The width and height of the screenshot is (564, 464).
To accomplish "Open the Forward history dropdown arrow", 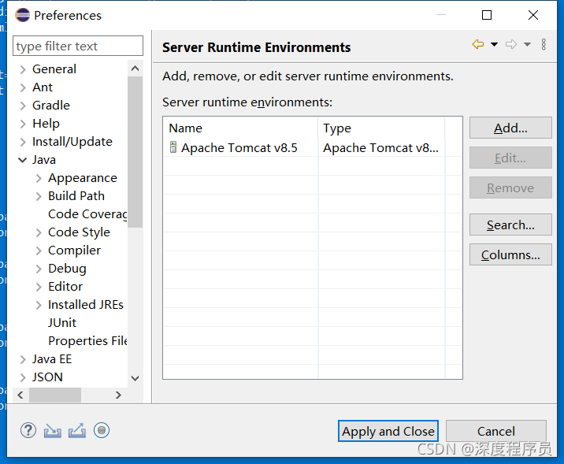I will pyautogui.click(x=527, y=44).
